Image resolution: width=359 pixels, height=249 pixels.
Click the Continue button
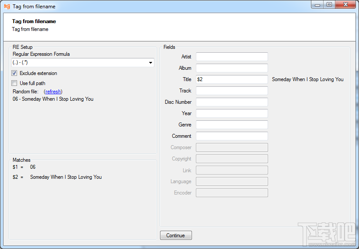coord(176,235)
